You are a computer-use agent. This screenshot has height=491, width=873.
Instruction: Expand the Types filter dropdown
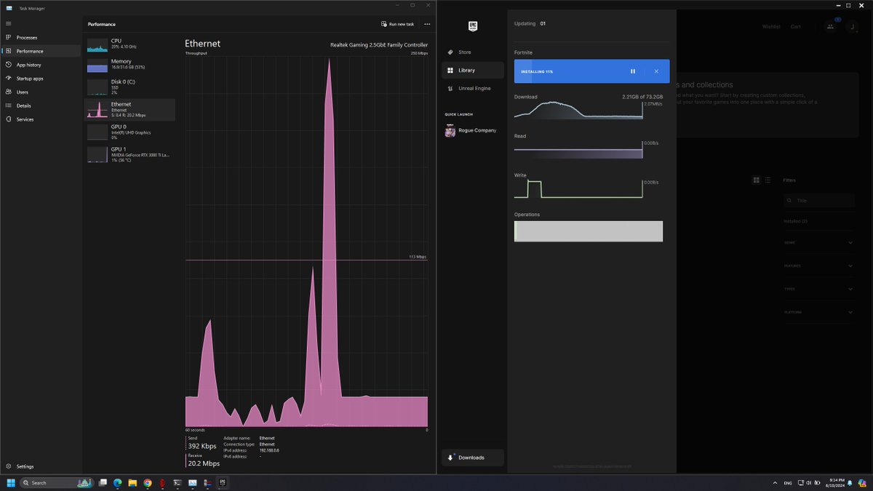pos(819,289)
